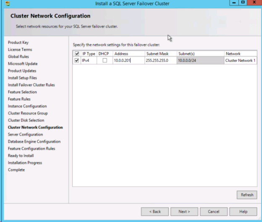
Task: Toggle the header select-all checkbox
Action: point(77,53)
